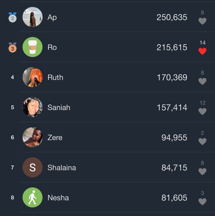215x216 pixels.
Task: Cheer Zere by tapping the heart
Action: point(202,141)
